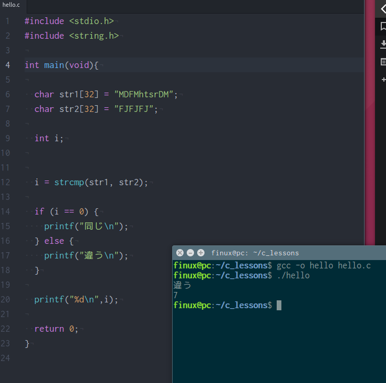Screen dimensions: 386x383
Task: Click gutter line number 4
Action: tap(8, 65)
